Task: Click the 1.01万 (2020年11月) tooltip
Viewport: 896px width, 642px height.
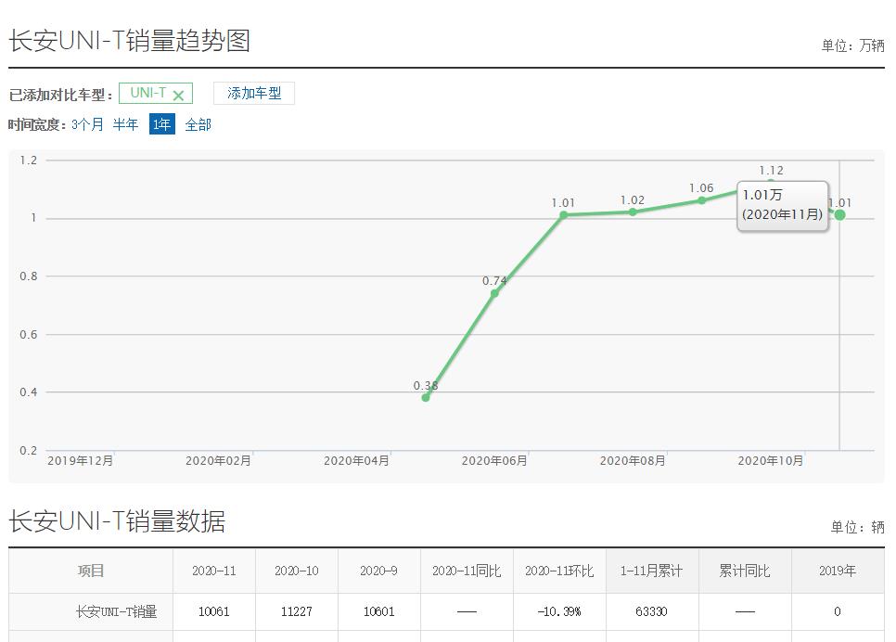Action: pyautogui.click(x=782, y=206)
